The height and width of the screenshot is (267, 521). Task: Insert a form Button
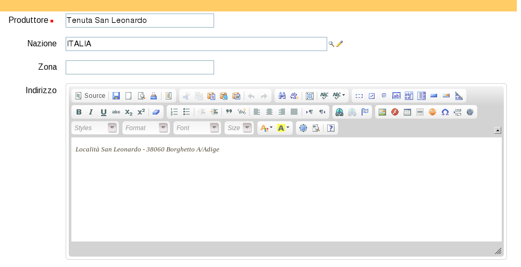433,96
